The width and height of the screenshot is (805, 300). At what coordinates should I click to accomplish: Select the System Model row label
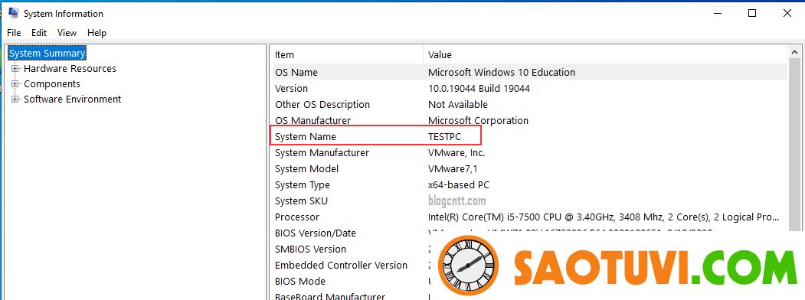[306, 168]
